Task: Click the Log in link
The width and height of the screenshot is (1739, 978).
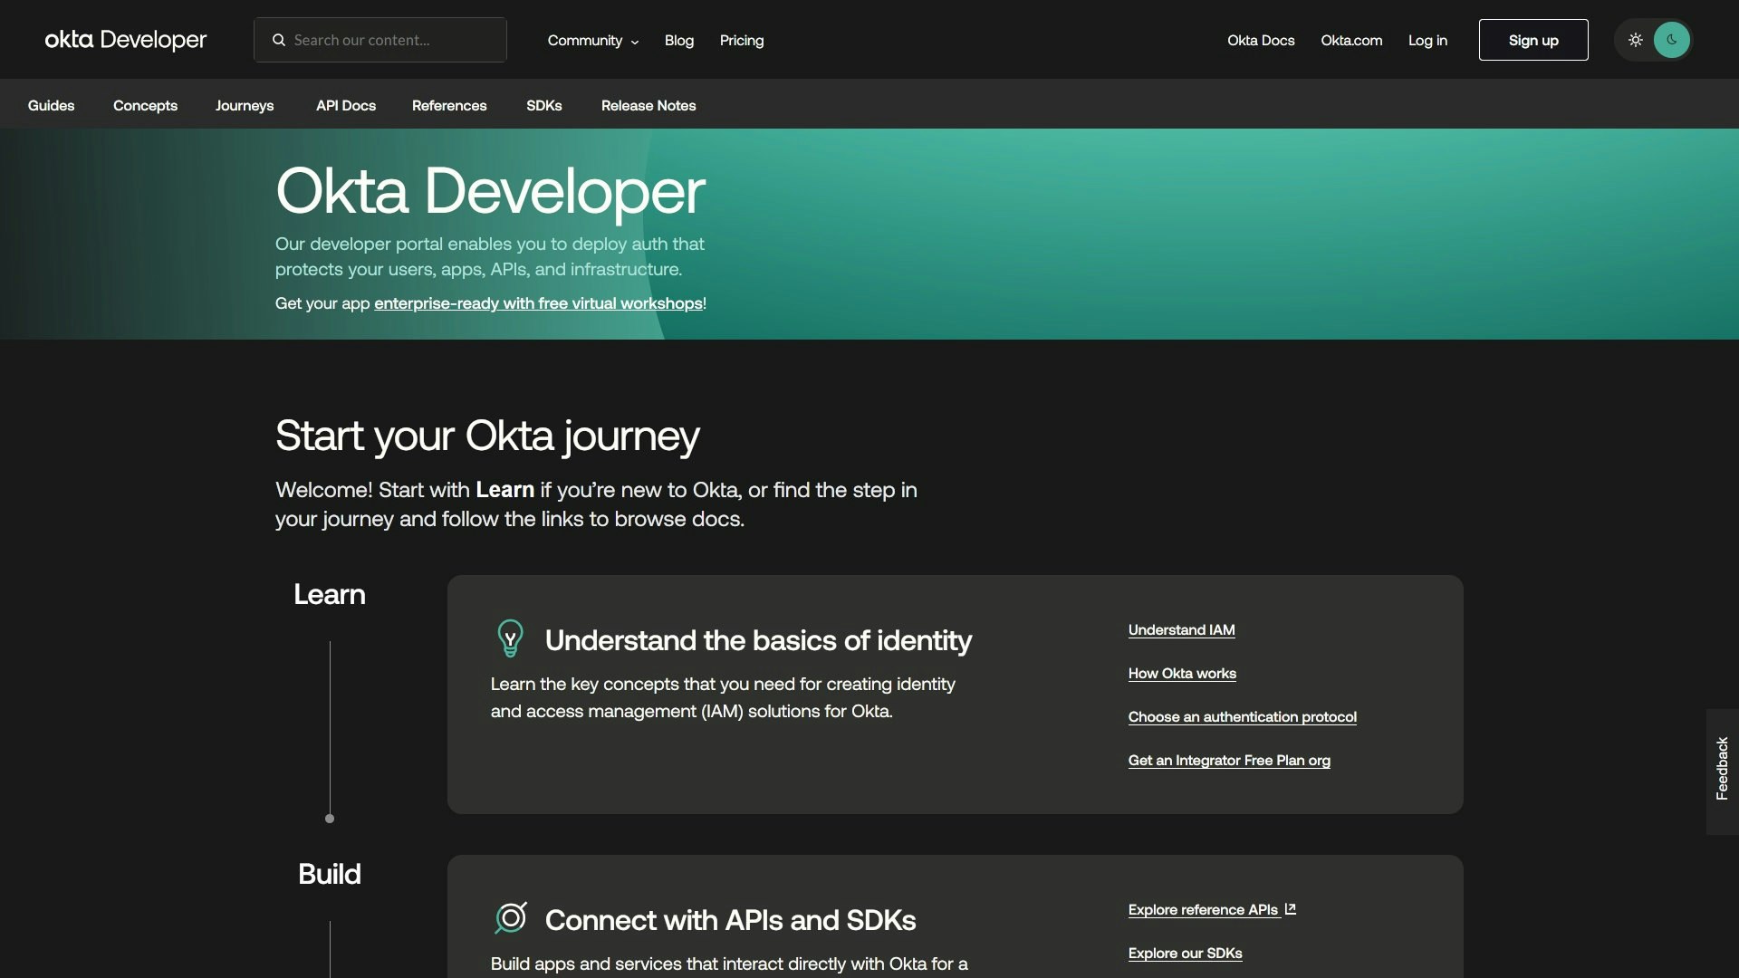Action: tap(1427, 41)
